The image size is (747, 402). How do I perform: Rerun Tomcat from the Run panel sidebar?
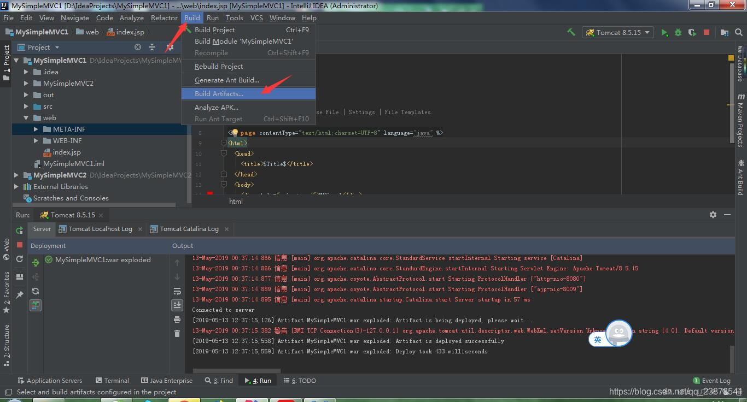click(x=20, y=230)
